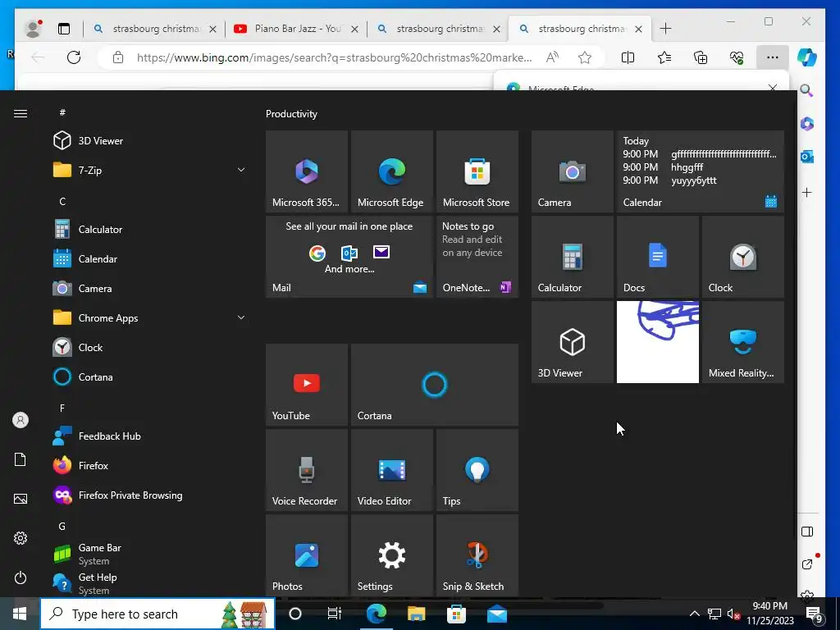
Task: Open the Microsoft 365 tile
Action: (307, 171)
